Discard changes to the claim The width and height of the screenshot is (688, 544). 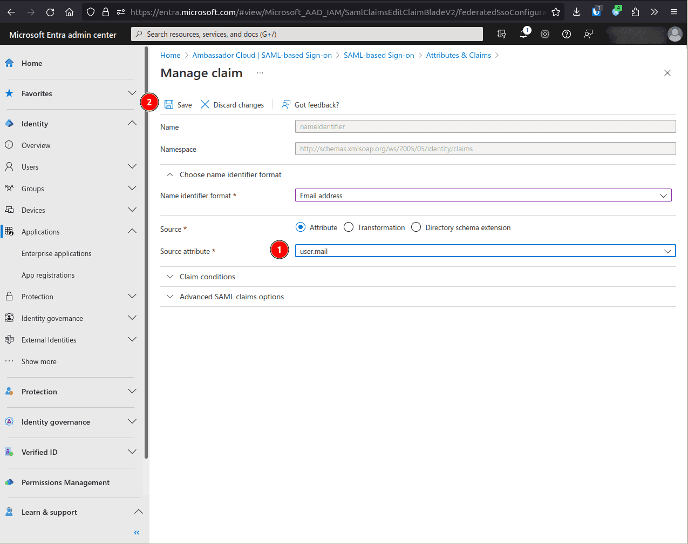click(x=232, y=105)
